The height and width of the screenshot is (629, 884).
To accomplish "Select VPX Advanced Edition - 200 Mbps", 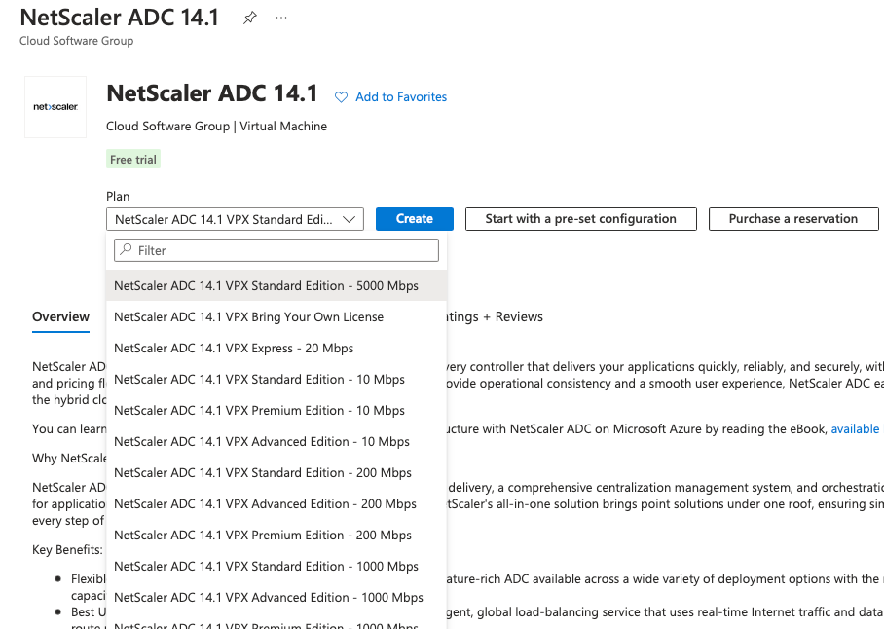I will pos(276,503).
